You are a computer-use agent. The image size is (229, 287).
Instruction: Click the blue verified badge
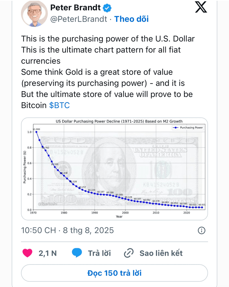(107, 8)
